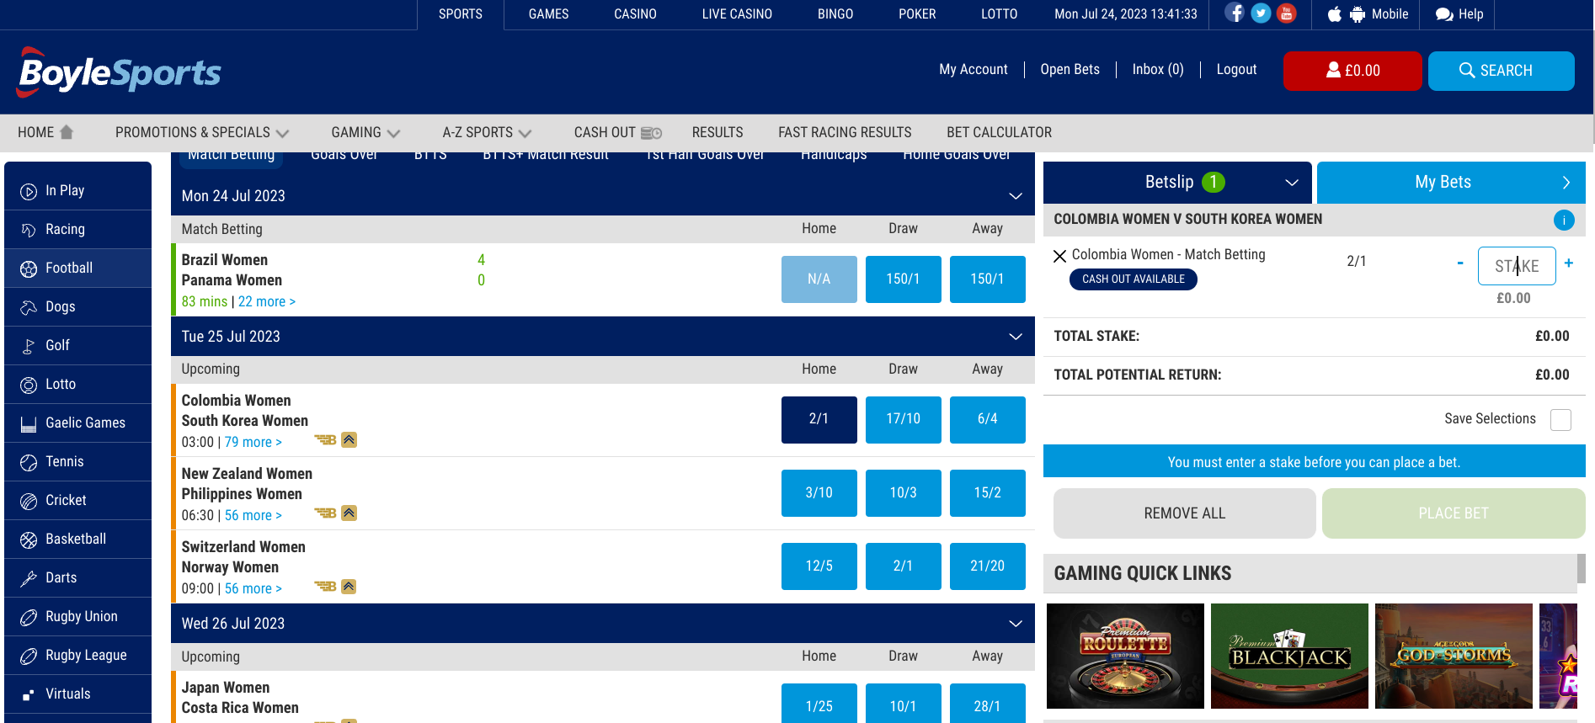The width and height of the screenshot is (1595, 723).
Task: Open Results in the navigation bar
Action: coord(717,133)
